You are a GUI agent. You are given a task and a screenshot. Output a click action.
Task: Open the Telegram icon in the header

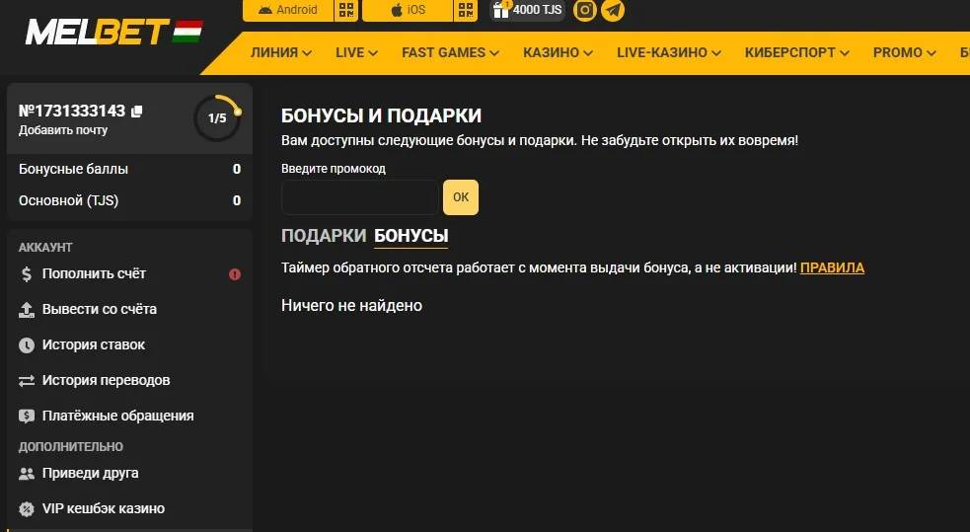[613, 10]
